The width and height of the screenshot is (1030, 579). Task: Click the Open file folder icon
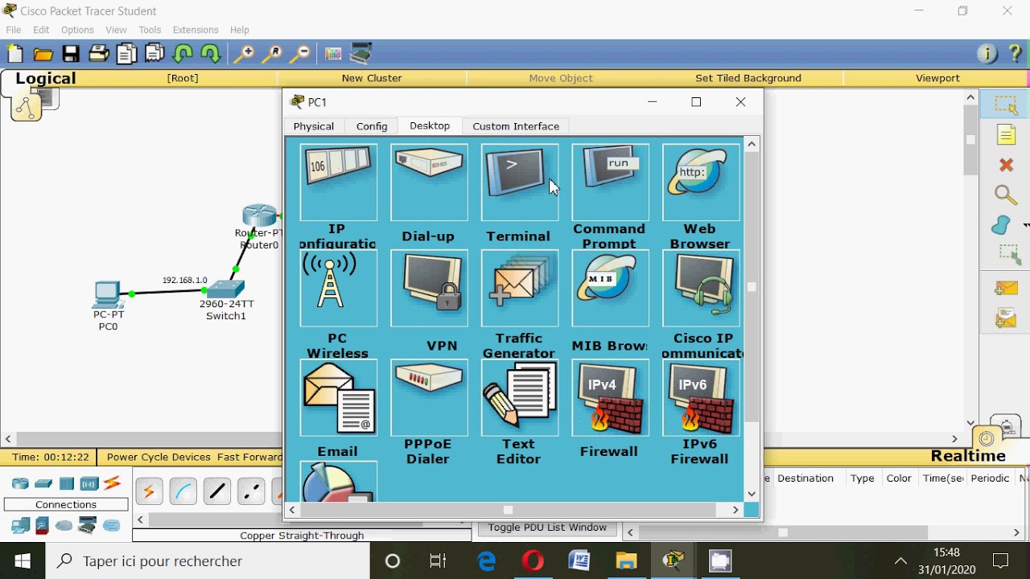(x=43, y=54)
